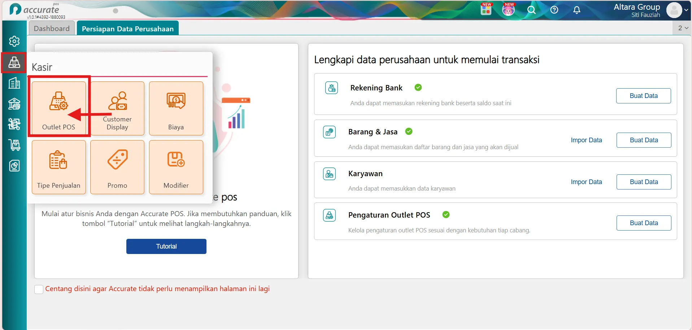Open the colorful apps grid icon
The height and width of the screenshot is (330, 692).
(x=486, y=9)
